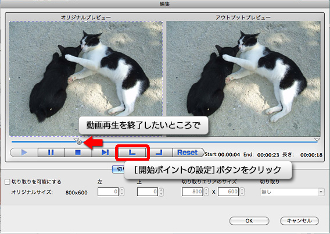Click the アウトプットプレビュー heading
This screenshot has height=234, width=330.
click(x=243, y=17)
